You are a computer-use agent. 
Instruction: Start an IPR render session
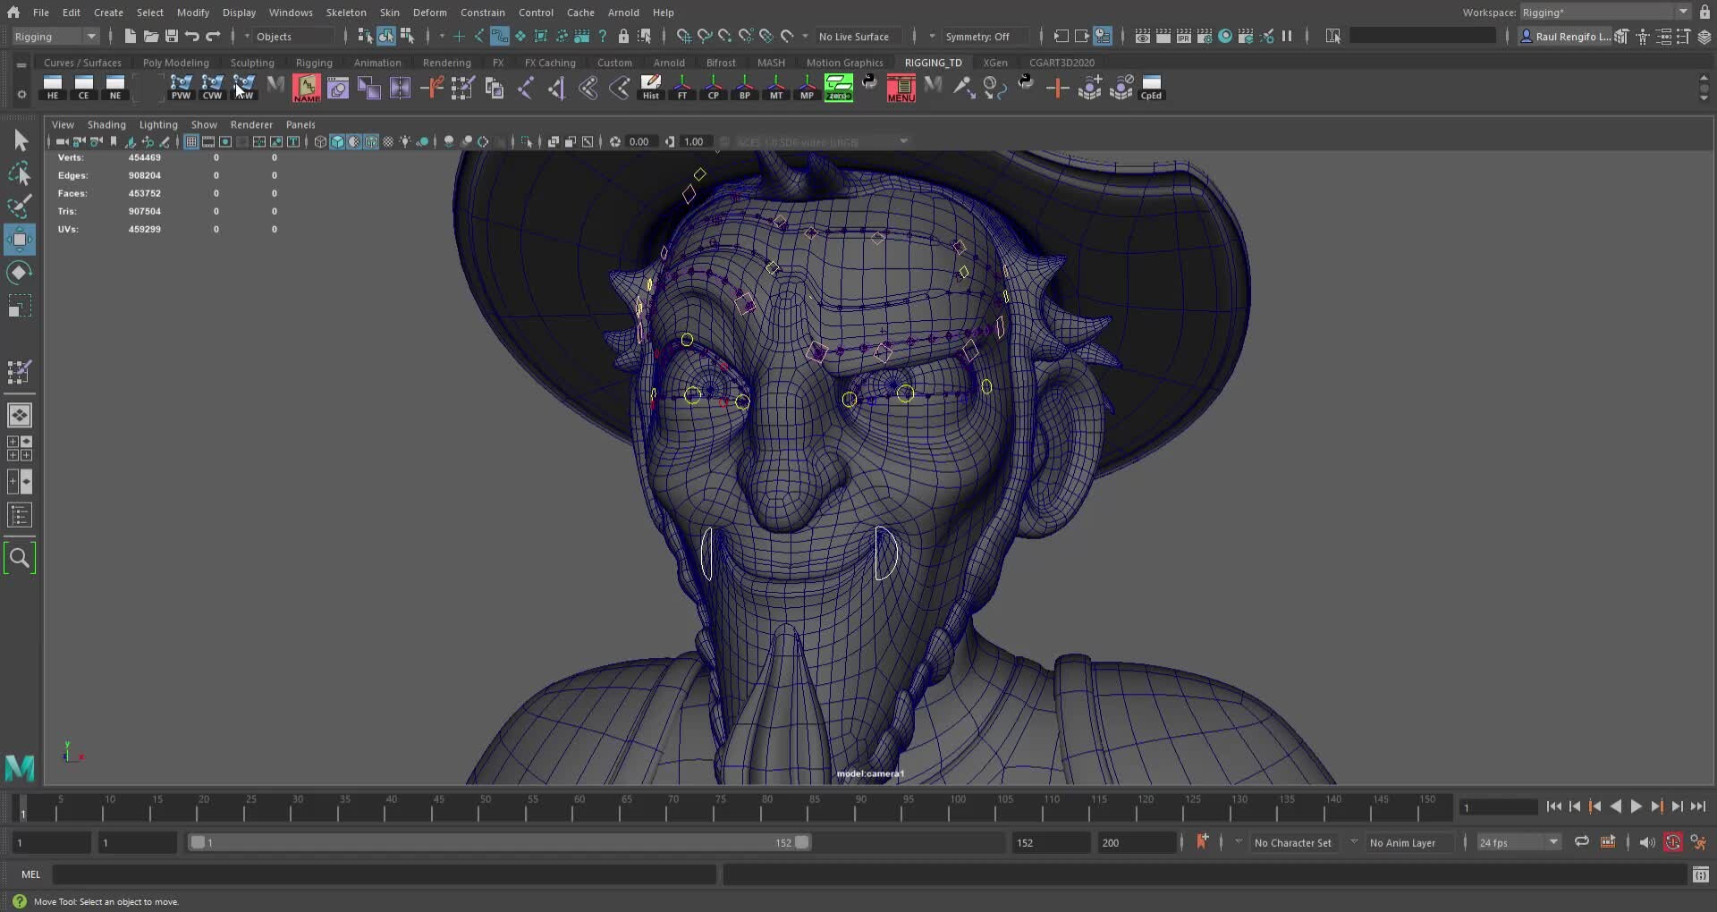click(x=1183, y=36)
